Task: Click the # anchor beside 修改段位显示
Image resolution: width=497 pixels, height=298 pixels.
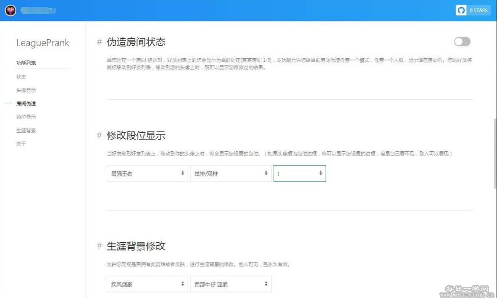Action: (x=99, y=135)
